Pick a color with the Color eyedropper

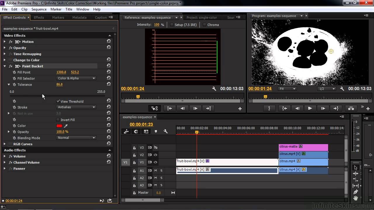click(x=66, y=126)
